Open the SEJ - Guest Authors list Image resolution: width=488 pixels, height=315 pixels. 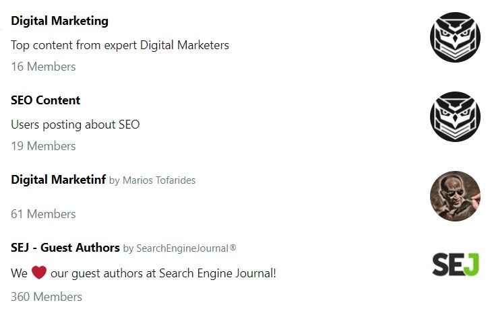(x=65, y=248)
